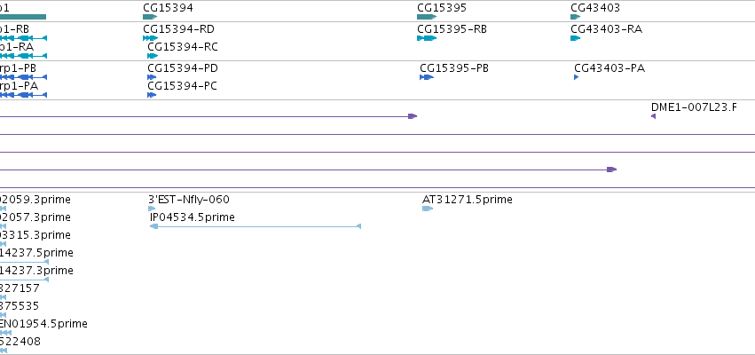Click the CG15394-PC protein glyph
The height and width of the screenshot is (355, 755).
click(152, 95)
